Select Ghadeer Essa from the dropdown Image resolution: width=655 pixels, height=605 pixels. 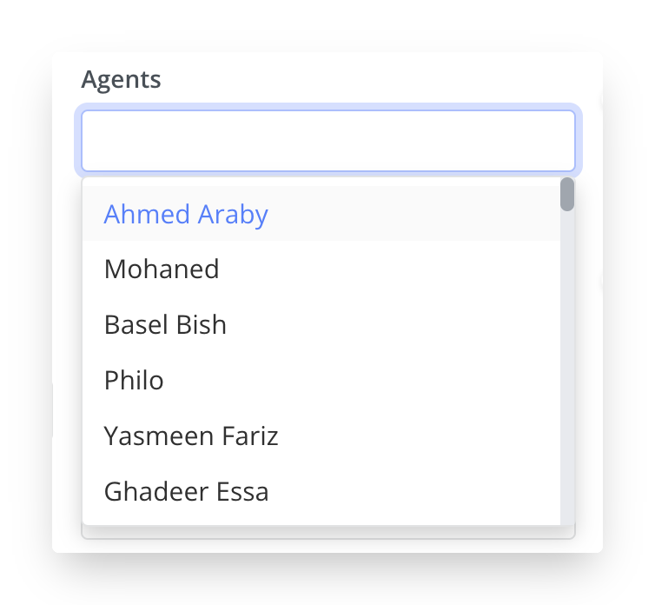point(186,492)
